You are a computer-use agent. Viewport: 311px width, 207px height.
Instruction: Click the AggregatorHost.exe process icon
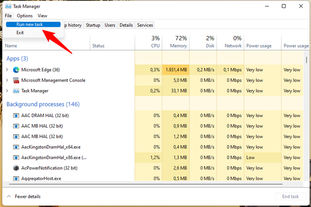click(16, 178)
